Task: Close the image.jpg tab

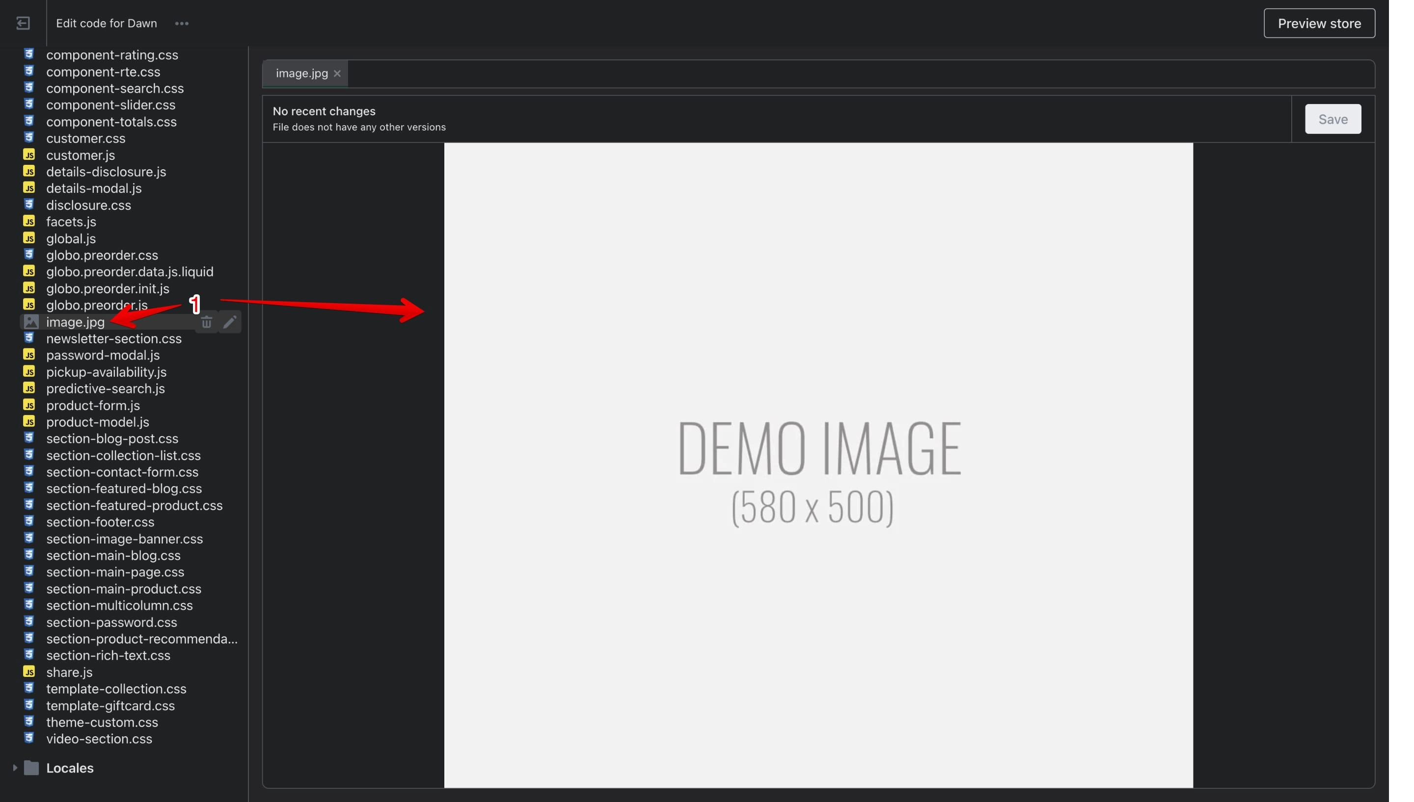Action: pyautogui.click(x=337, y=73)
